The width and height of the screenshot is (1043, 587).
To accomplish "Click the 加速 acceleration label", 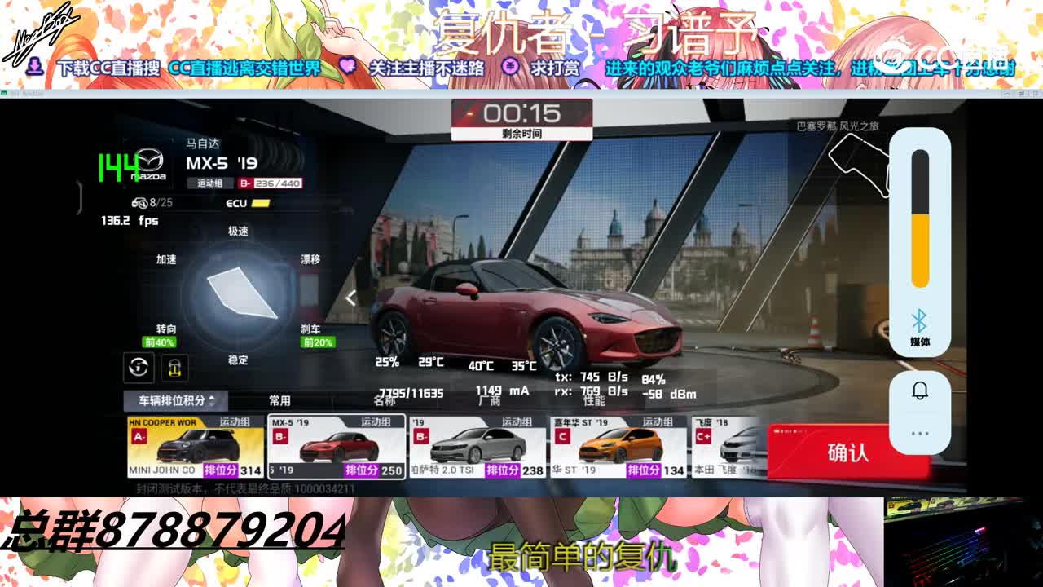I will click(x=166, y=259).
